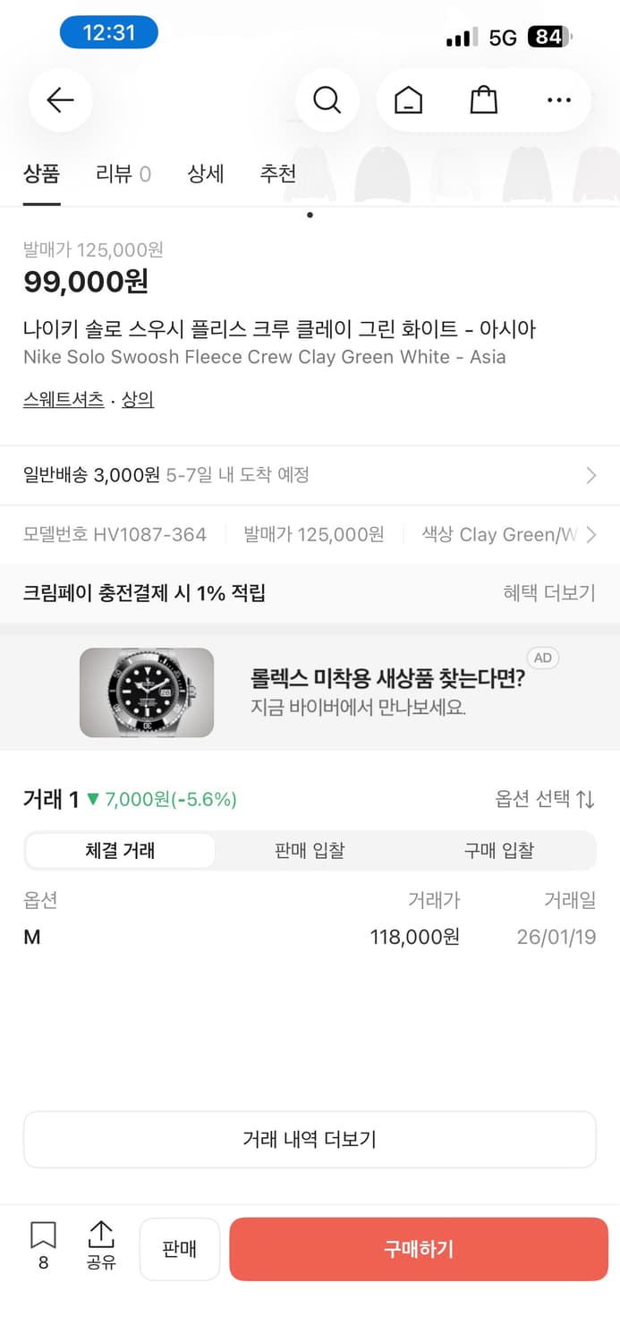The image size is (620, 1342).
Task: Select the 구매 입찰 segment
Action: click(x=499, y=850)
